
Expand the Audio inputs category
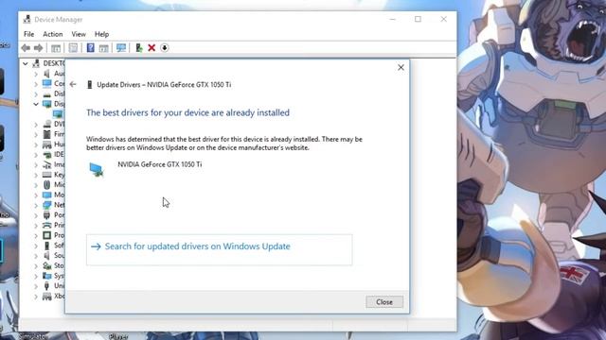(36, 74)
